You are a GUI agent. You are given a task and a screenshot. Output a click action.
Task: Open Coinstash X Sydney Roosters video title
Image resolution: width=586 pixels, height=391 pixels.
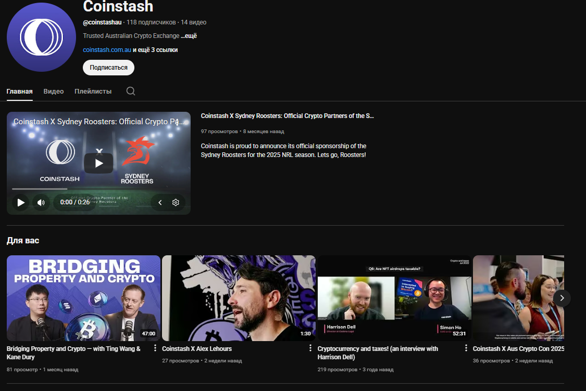(287, 116)
